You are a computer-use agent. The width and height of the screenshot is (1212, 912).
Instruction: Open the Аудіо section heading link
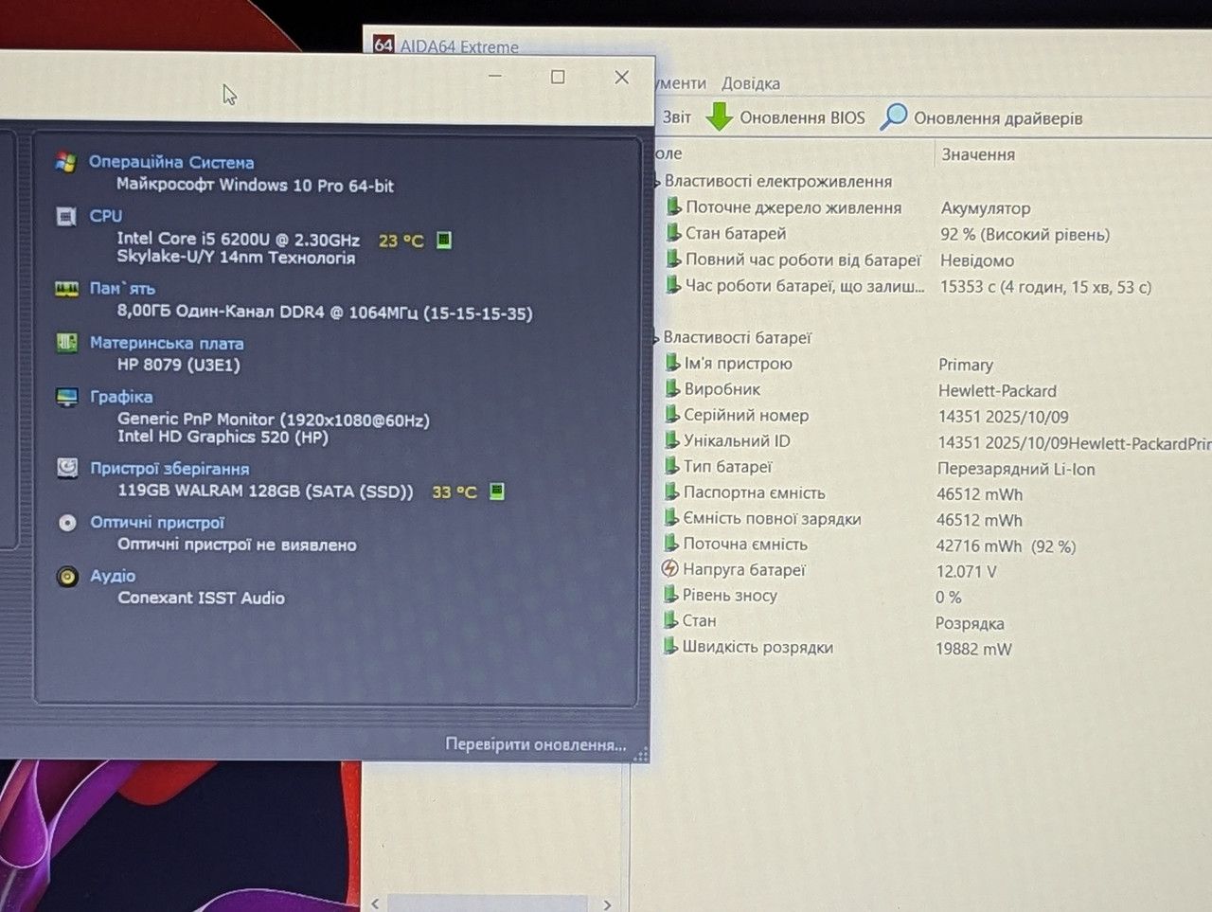coord(113,576)
